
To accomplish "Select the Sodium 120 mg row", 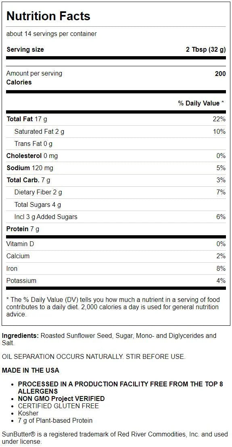I will (116, 168).
